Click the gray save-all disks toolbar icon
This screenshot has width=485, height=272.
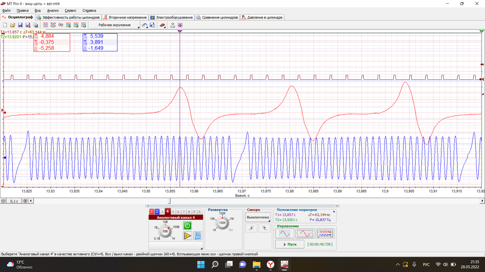pos(36,25)
